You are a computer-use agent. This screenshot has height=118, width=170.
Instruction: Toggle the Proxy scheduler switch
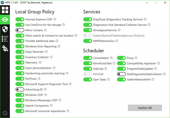pyautogui.click(x=121, y=58)
